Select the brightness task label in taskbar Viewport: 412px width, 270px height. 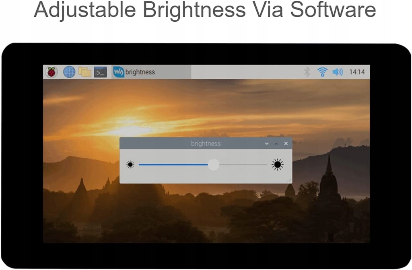[140, 72]
